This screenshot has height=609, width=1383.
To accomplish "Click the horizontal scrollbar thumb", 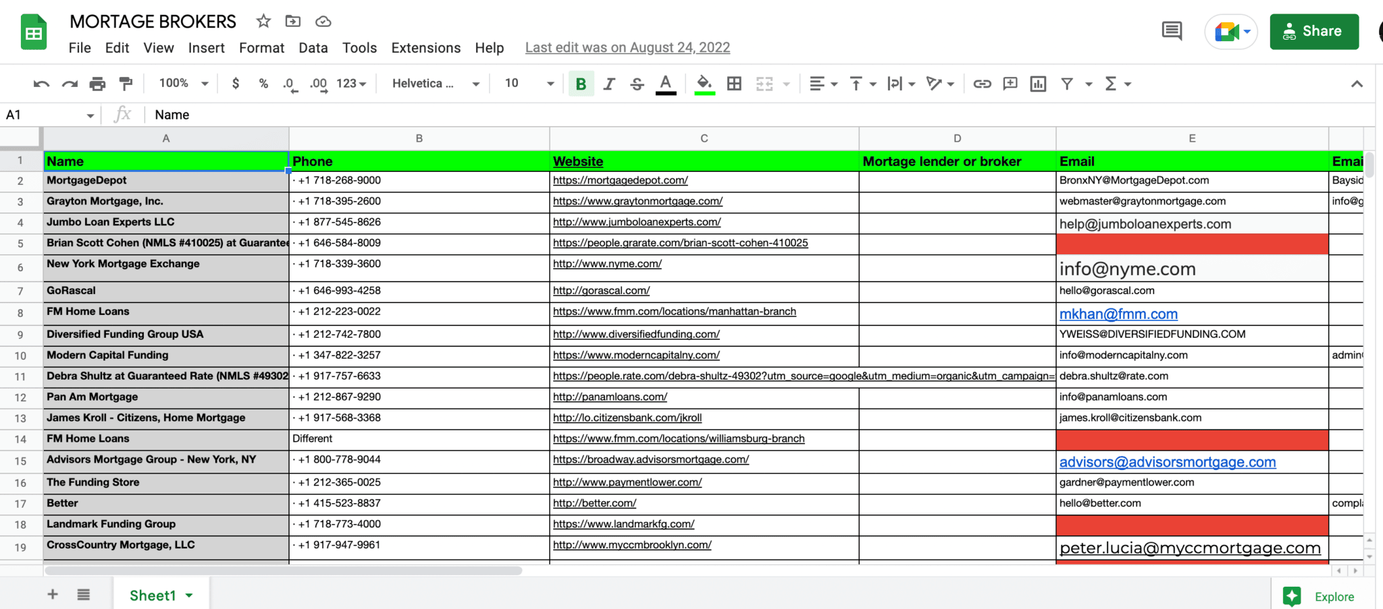I will click(284, 571).
